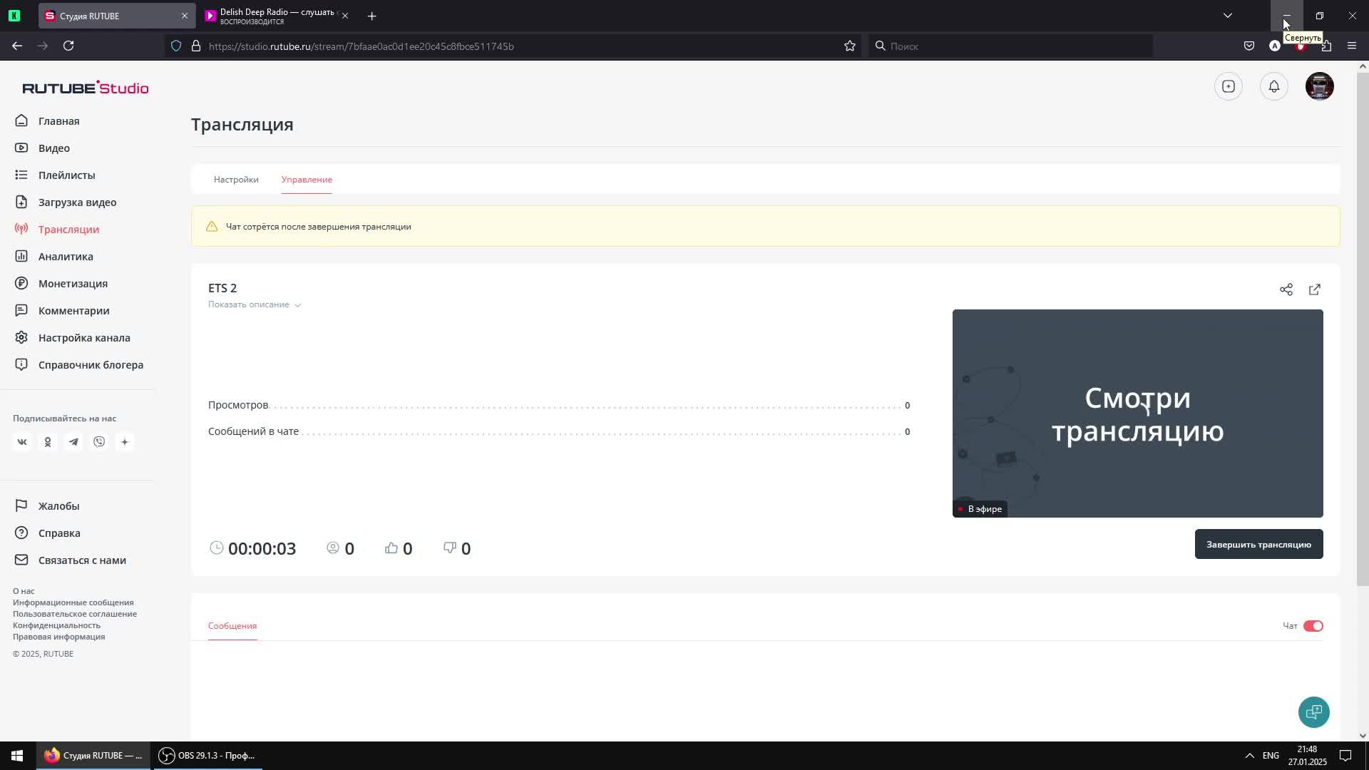The image size is (1369, 770).
Task: Open Настройка канала
Action: pyautogui.click(x=73, y=338)
